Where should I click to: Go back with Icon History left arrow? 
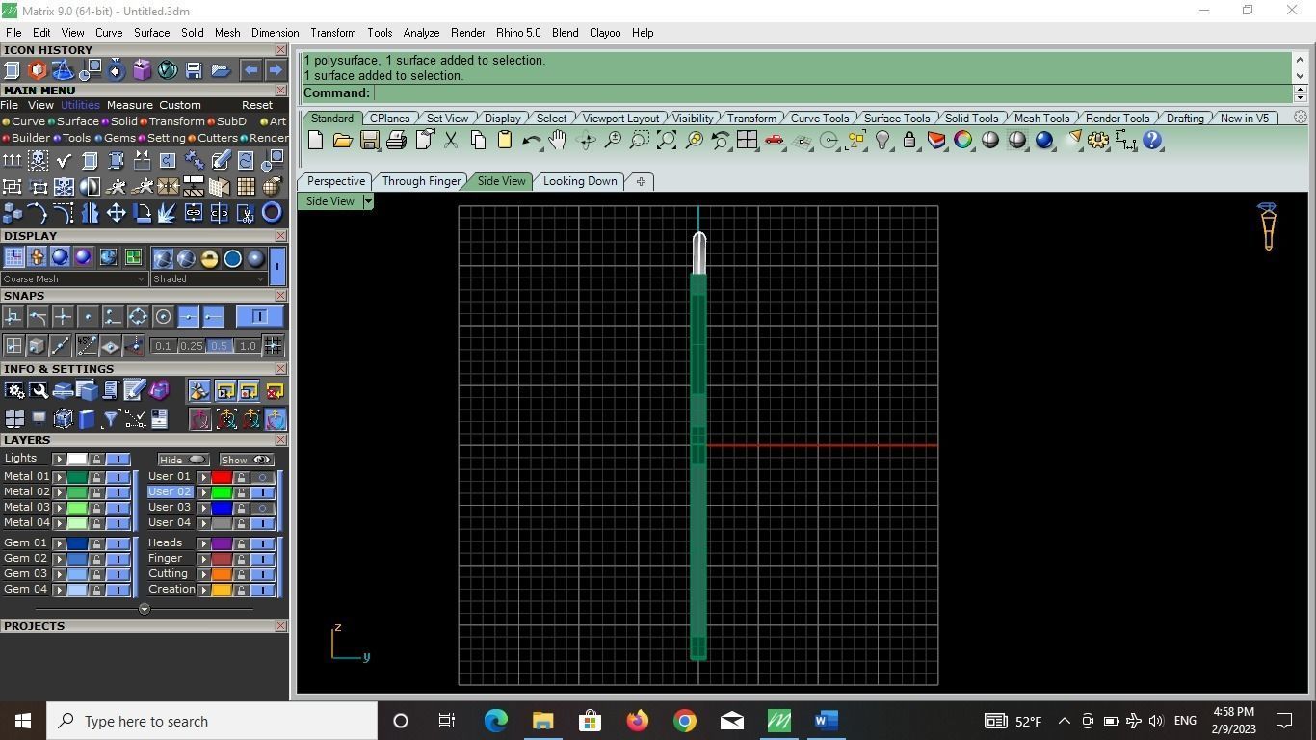pos(250,70)
